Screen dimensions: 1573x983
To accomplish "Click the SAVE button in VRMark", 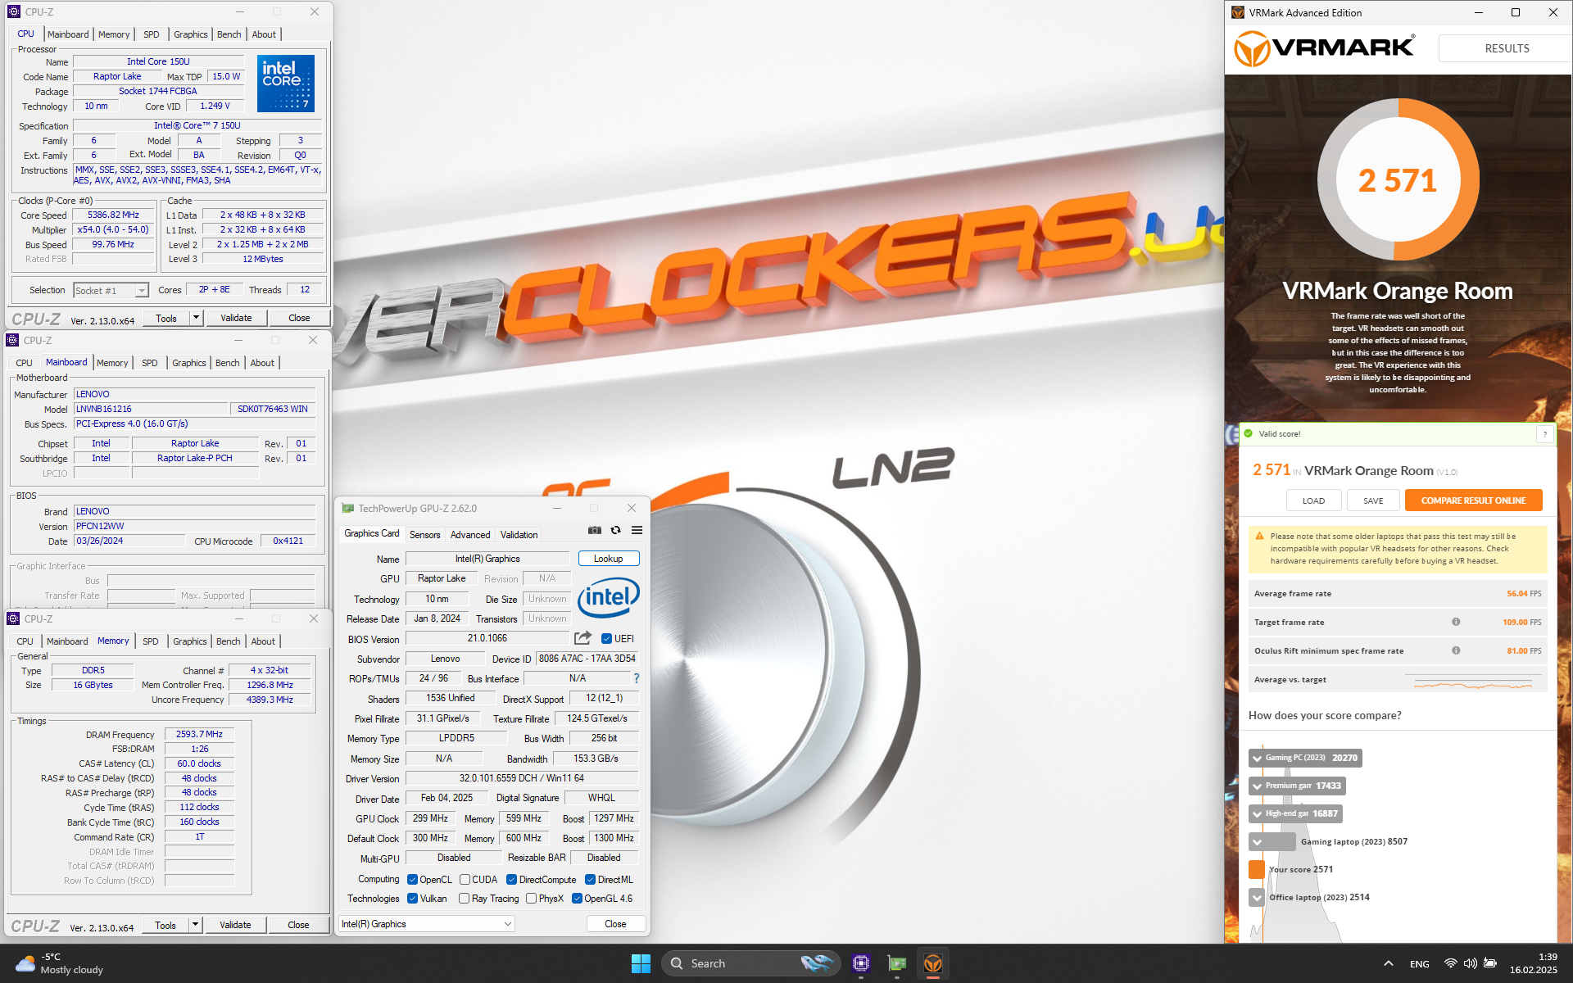I will click(1373, 501).
